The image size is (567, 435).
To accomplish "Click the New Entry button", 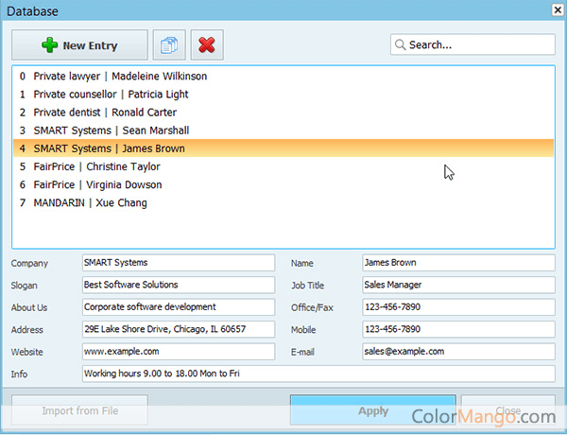I will coord(79,45).
